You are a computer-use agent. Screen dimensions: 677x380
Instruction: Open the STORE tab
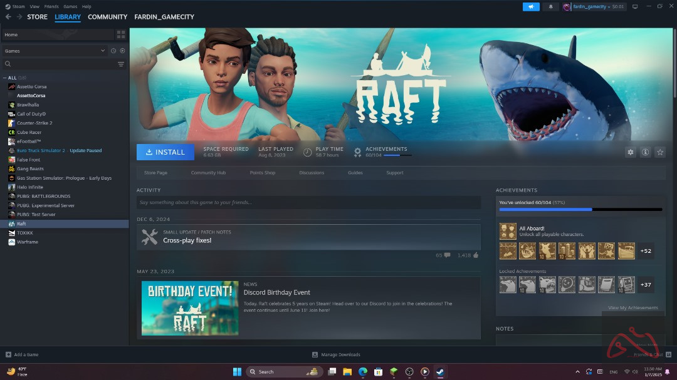pos(37,17)
